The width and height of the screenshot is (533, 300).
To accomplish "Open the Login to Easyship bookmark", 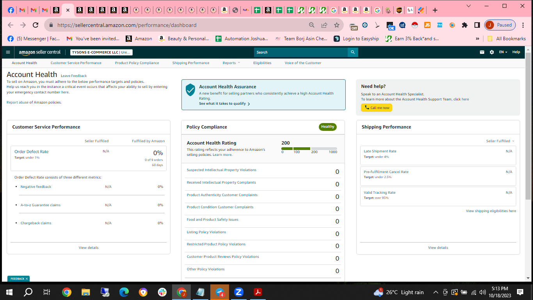I will 356,39.
